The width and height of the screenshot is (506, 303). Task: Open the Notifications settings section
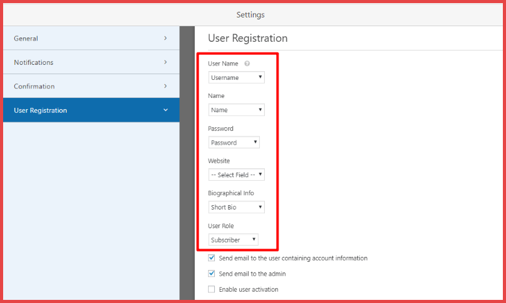pos(34,62)
